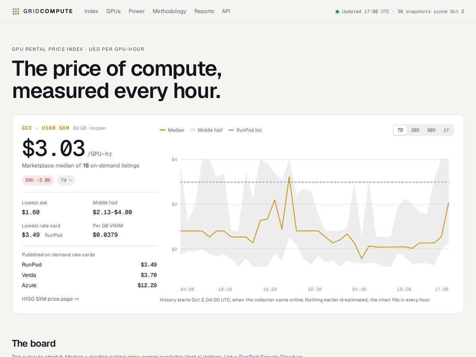Screen dimensions: 476x357
Task: Click the $12.29 Azure price
Action: tap(147, 285)
